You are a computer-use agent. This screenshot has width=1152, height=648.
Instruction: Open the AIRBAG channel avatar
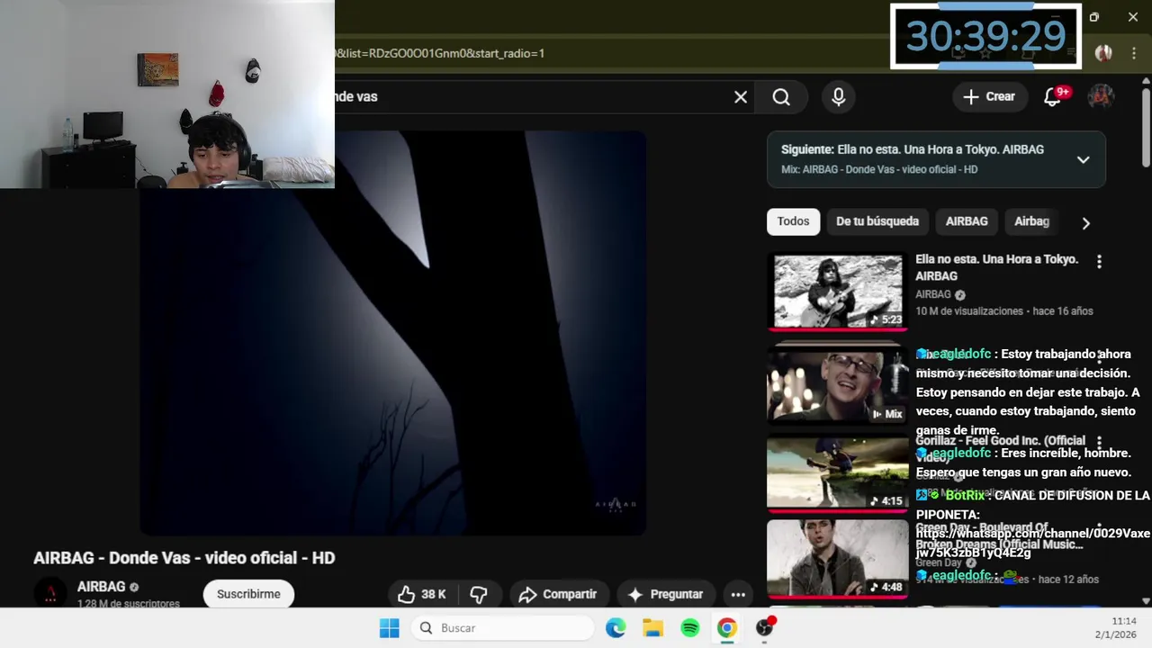(x=50, y=594)
